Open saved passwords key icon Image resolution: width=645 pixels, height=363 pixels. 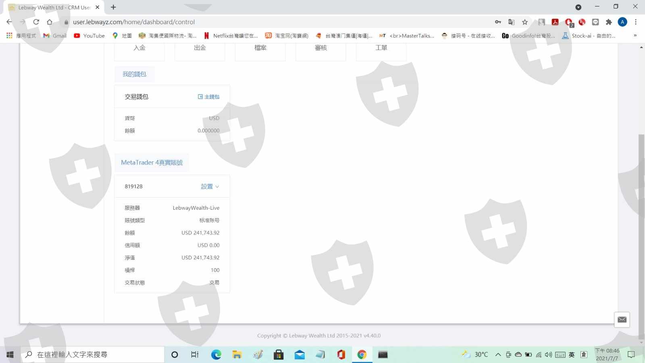[498, 22]
